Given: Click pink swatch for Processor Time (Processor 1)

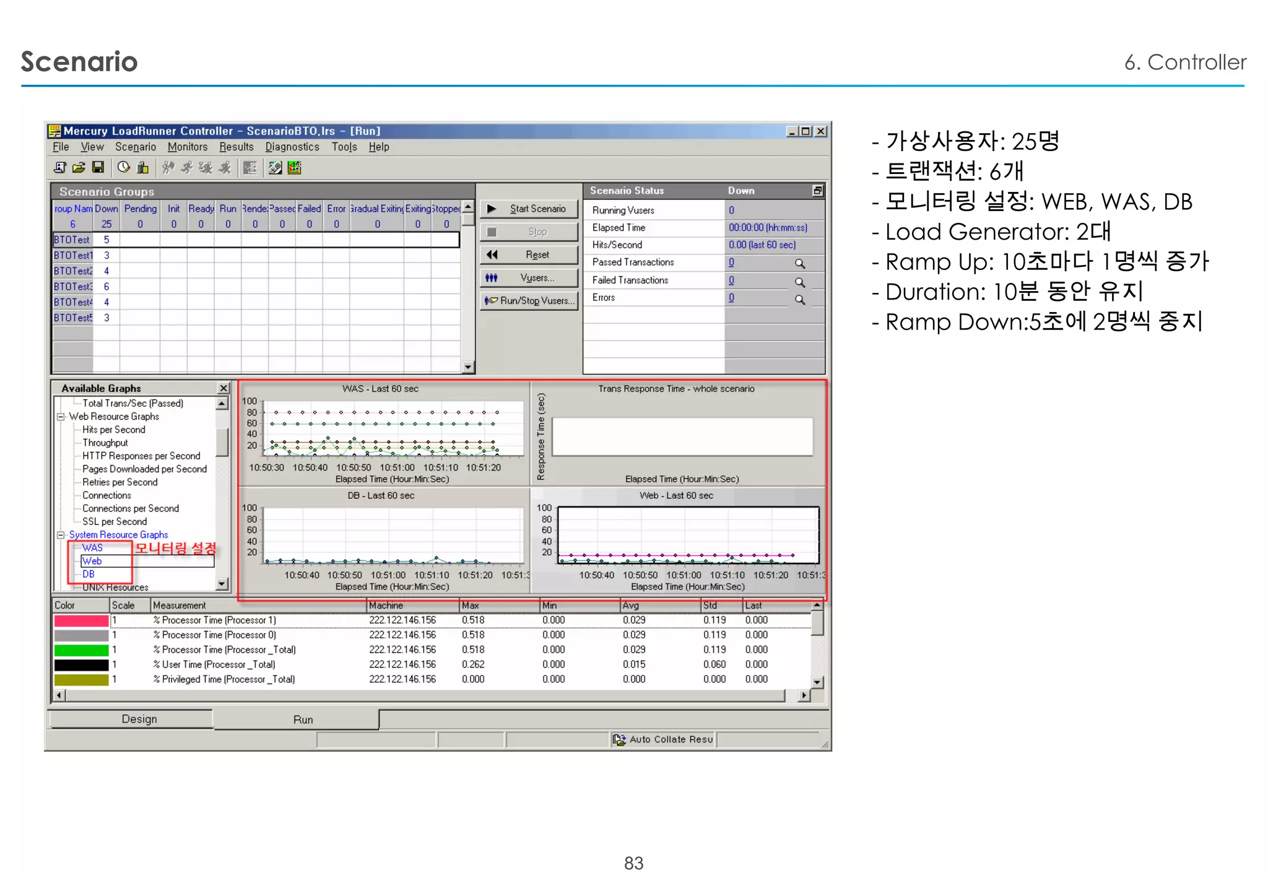Looking at the screenshot, I should point(81,620).
